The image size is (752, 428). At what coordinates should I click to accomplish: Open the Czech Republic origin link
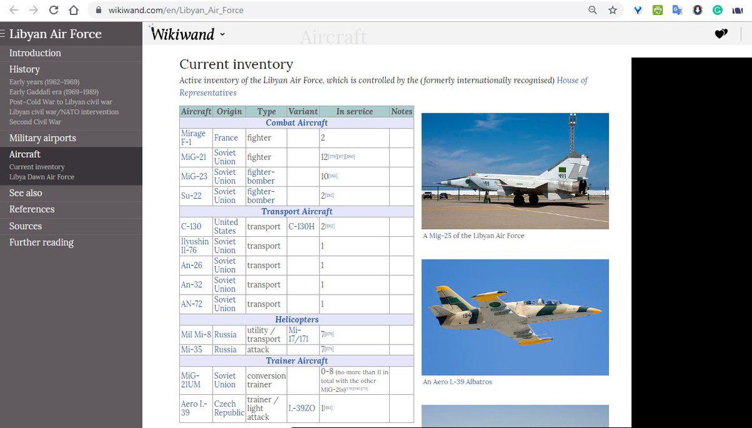[x=229, y=409]
